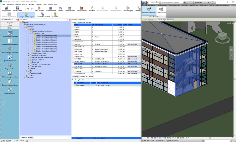Click the Connect toolbar icon
The image size is (236, 142).
[55, 15]
